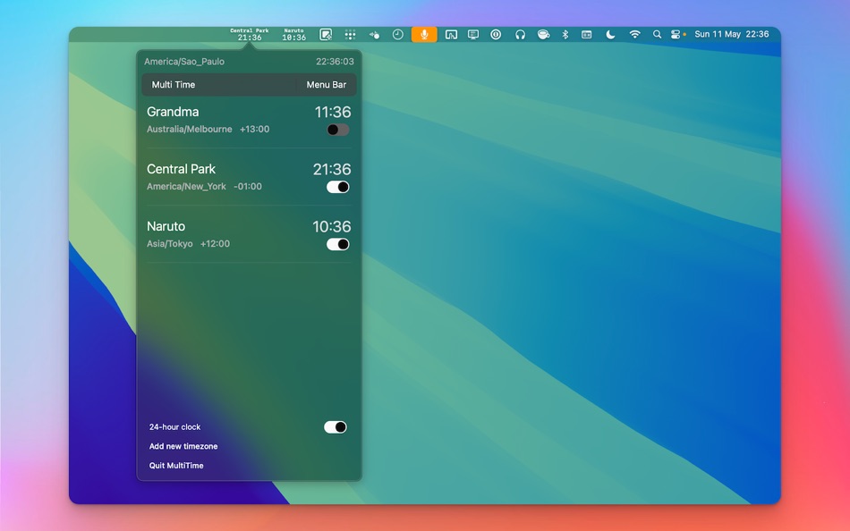Screen dimensions: 850x531
Task: Click the moon Focus icon
Action: (x=610, y=35)
